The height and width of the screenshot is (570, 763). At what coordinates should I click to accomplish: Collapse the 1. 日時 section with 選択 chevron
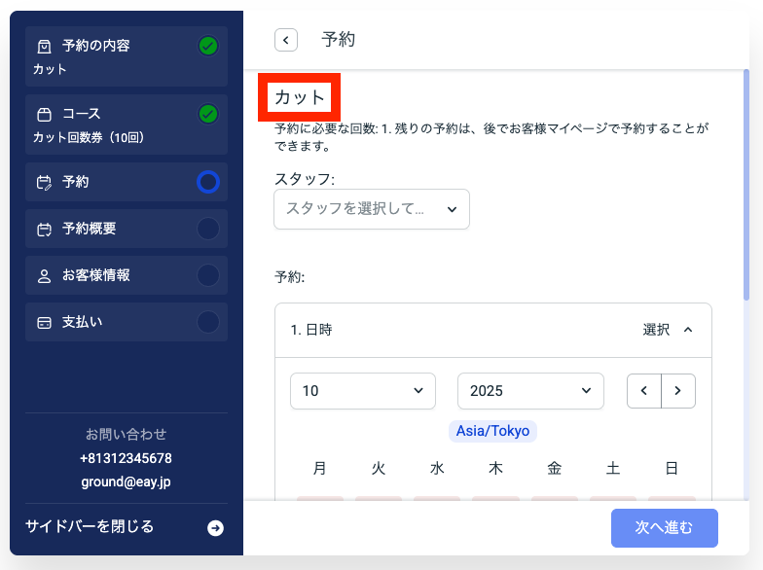pyautogui.click(x=687, y=330)
